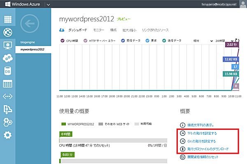247x164 pixels.
Task: Switch to the 構成 tab
Action: (114, 30)
